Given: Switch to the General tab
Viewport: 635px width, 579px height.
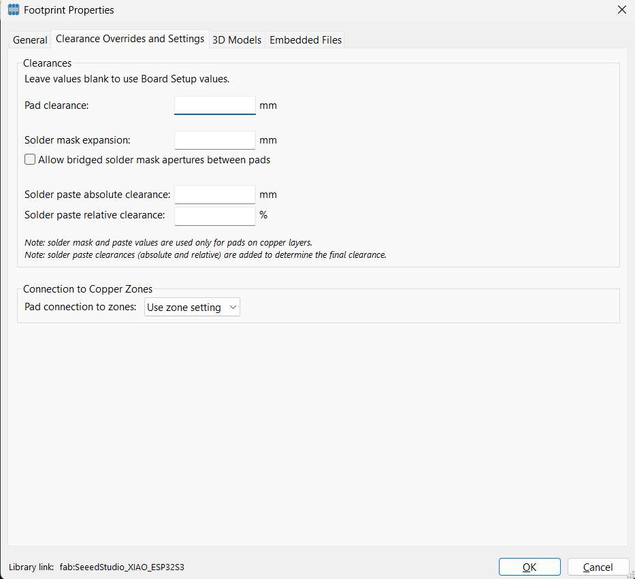Looking at the screenshot, I should (29, 39).
